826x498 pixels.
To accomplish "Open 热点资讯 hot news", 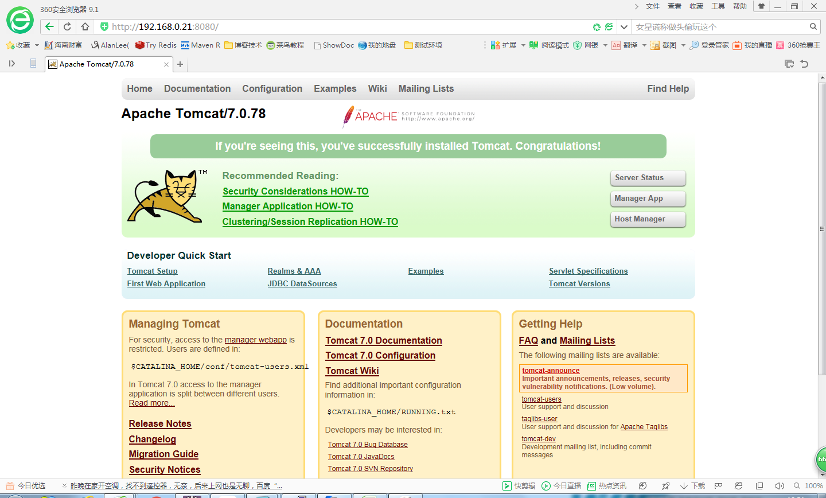I will coord(607,486).
